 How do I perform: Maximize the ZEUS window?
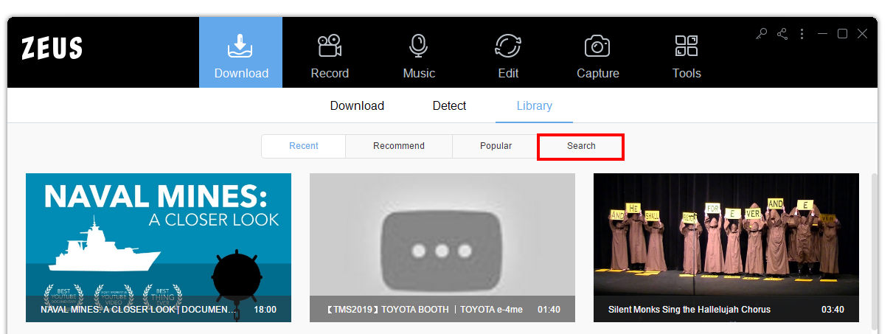coord(842,33)
